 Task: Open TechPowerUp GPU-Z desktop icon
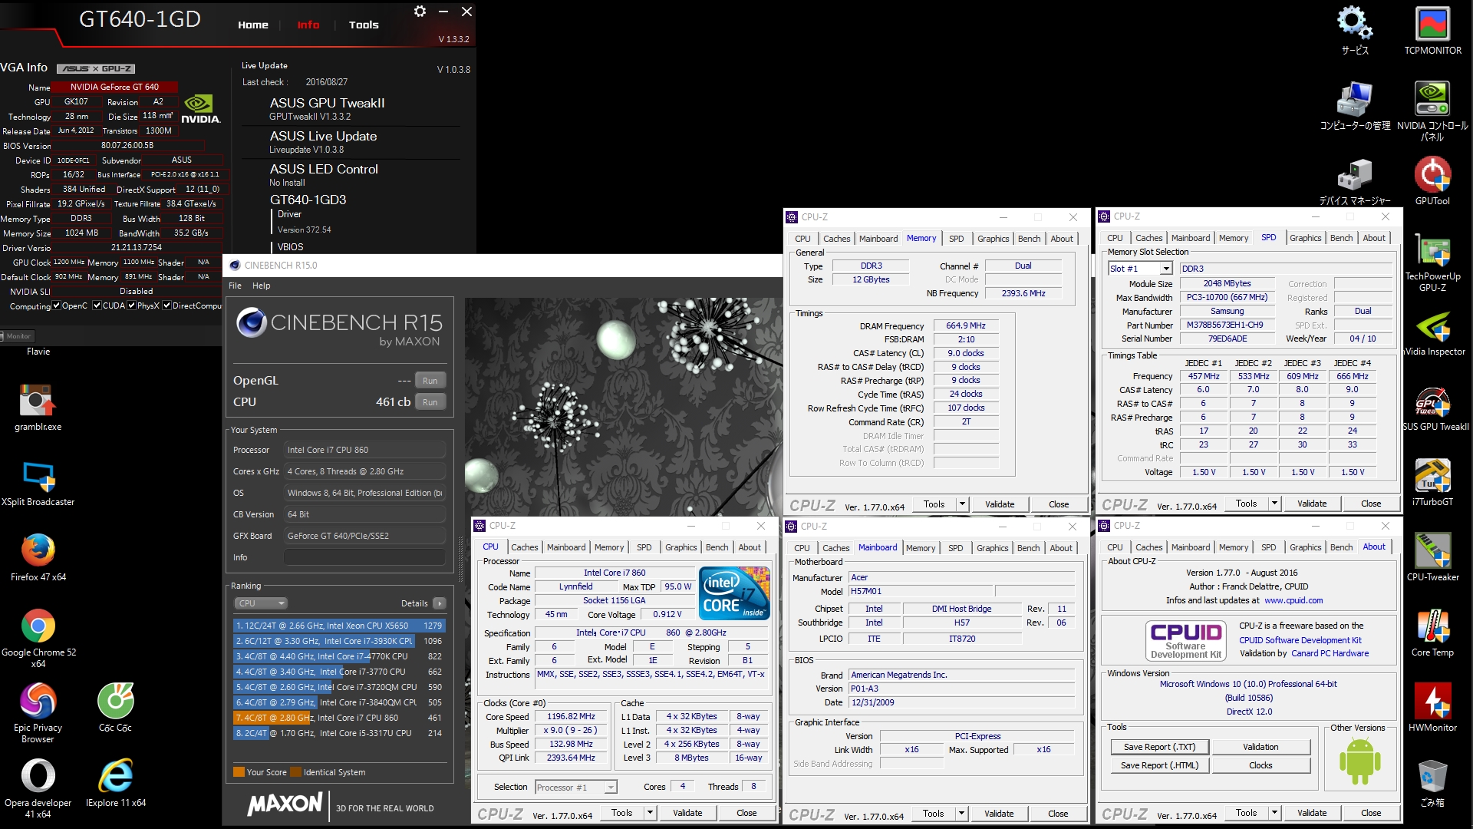1432,261
